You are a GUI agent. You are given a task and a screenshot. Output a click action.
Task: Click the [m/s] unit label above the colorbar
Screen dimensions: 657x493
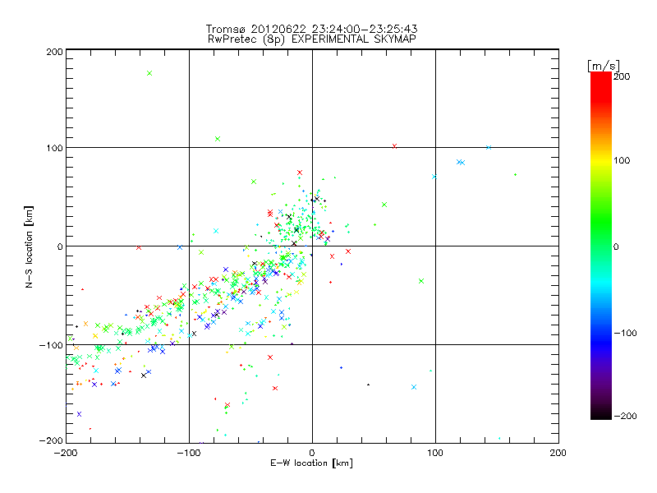[603, 64]
